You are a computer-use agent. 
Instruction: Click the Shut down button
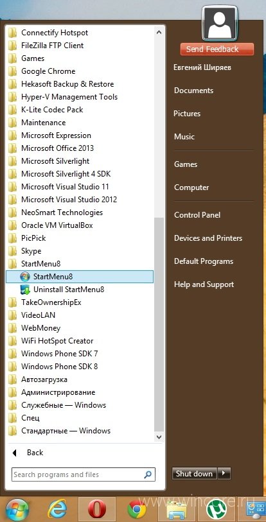[195, 473]
